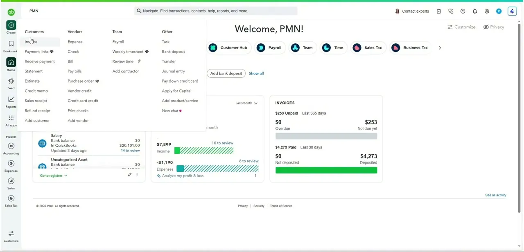The height and width of the screenshot is (252, 524).
Task: Open 10 to review income link
Action: 222,143
